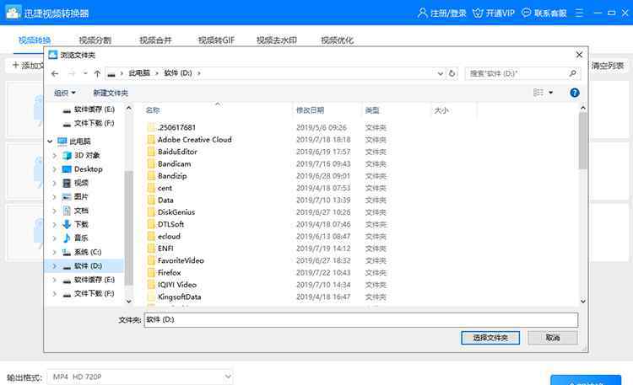633x385 pixels.
Task: Go back with the left arrow
Action: (x=55, y=73)
